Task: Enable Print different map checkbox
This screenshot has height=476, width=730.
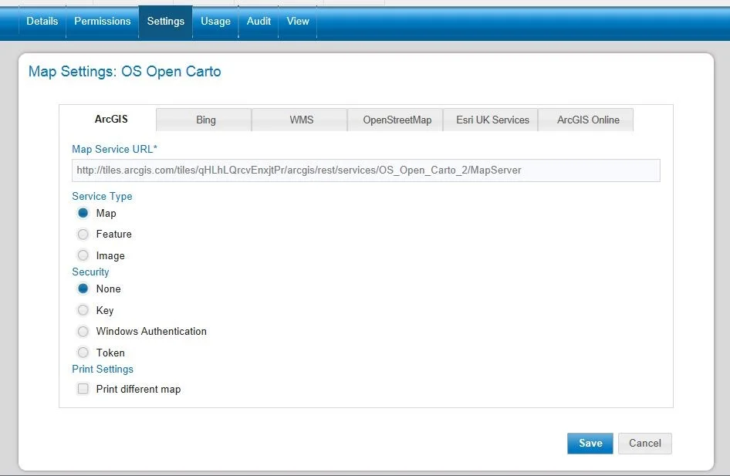Action: (x=83, y=389)
